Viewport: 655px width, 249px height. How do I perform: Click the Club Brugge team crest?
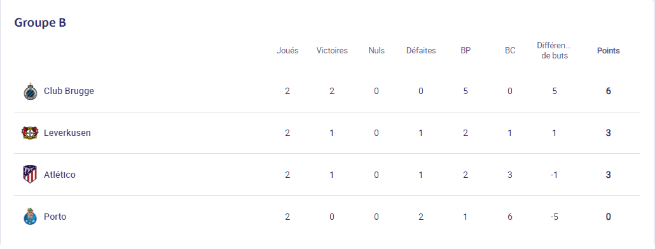point(30,91)
